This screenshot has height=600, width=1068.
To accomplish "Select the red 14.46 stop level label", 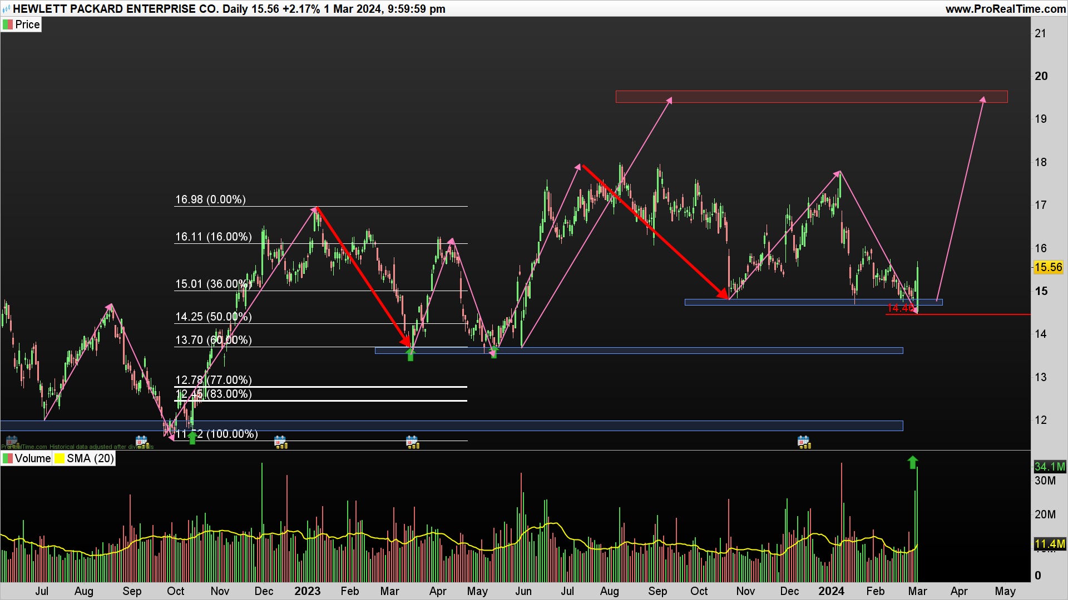I will pos(901,308).
